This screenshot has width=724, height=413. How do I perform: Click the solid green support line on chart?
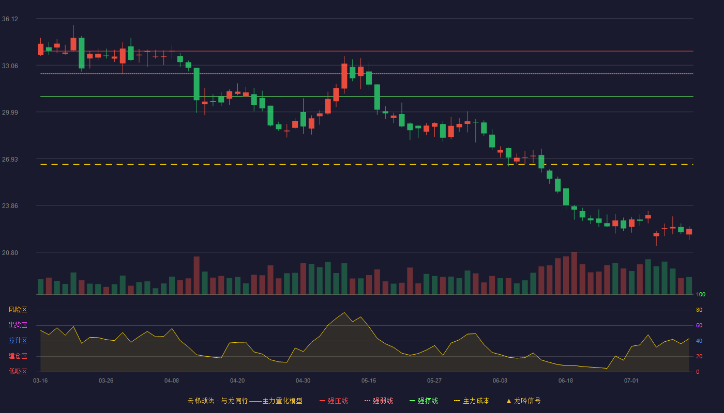[x=367, y=96]
